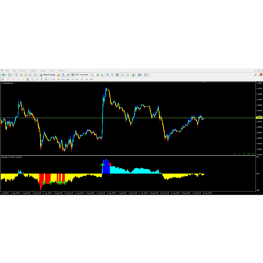Open the indicators list dropdown
This screenshot has width=263, height=263.
coord(135,75)
